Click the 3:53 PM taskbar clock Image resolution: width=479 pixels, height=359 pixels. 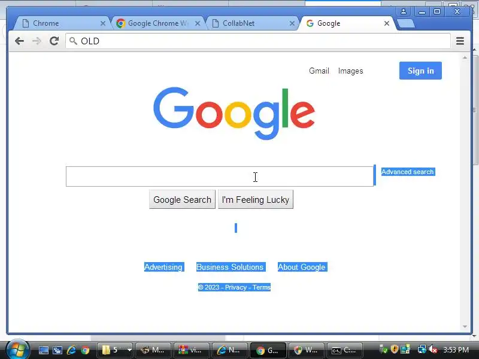click(x=456, y=350)
